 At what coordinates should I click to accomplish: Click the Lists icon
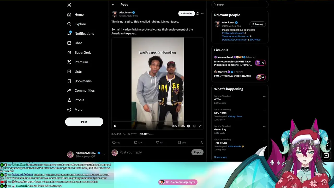coord(69,72)
